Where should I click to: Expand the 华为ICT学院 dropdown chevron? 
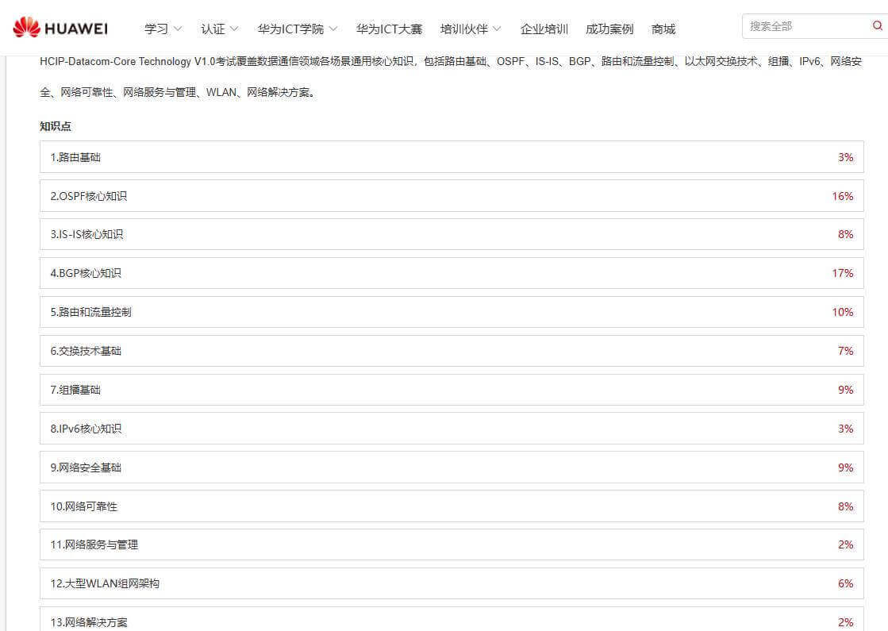[x=333, y=29]
